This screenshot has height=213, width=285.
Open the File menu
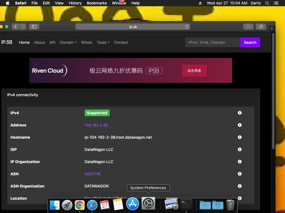[35, 3]
